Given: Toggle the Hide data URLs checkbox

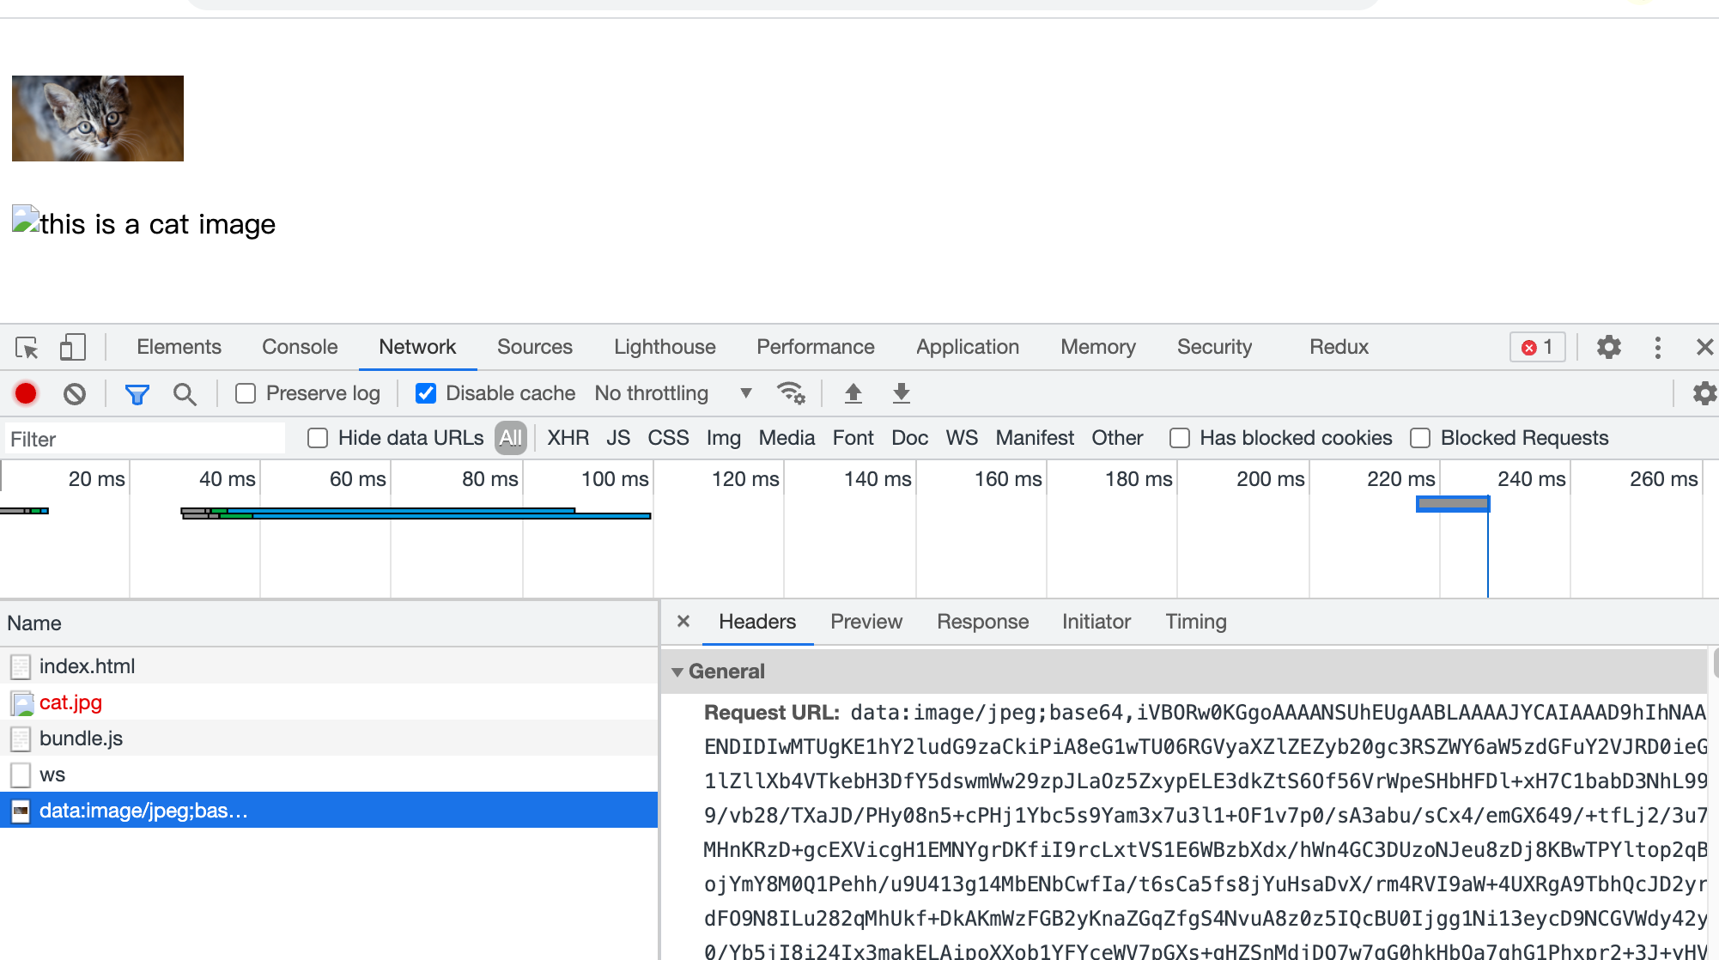Looking at the screenshot, I should pos(318,438).
